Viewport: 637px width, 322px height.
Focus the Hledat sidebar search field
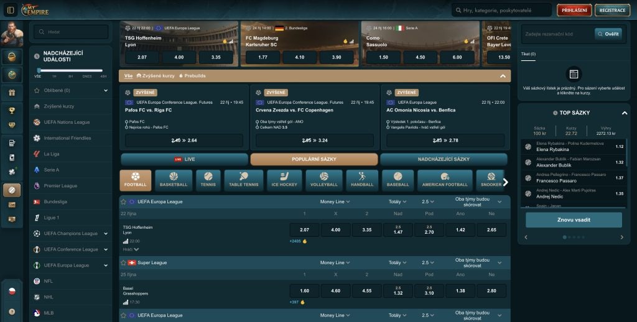71,32
